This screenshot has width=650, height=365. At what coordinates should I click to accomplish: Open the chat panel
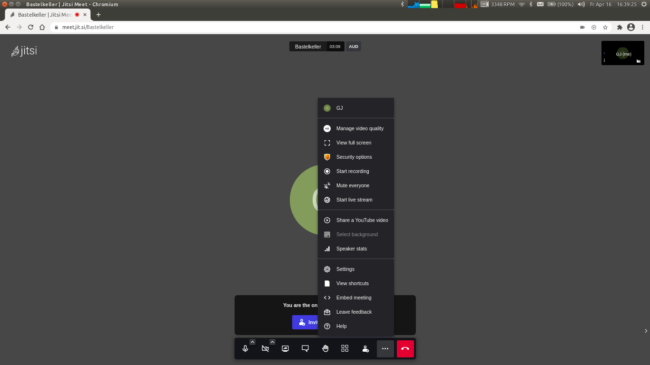(305, 348)
